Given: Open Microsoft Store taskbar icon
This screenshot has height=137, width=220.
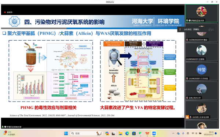Looking at the screenshot, I should pyautogui.click(x=134, y=133).
